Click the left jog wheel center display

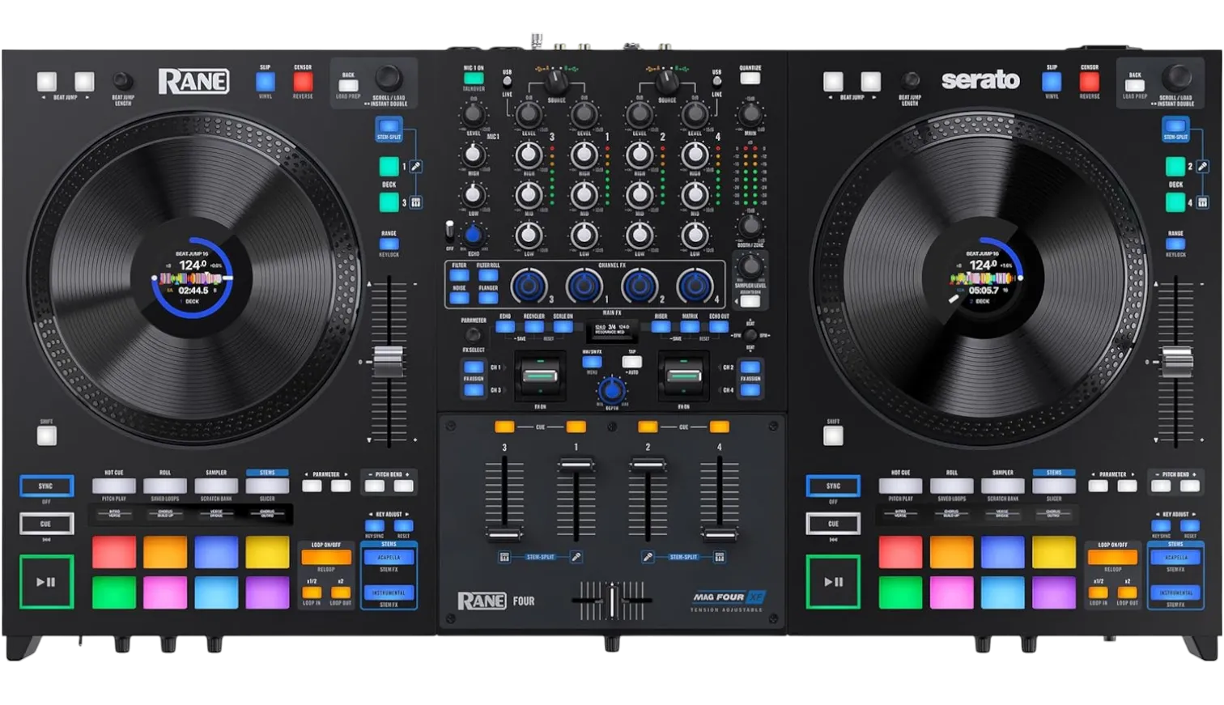[192, 278]
